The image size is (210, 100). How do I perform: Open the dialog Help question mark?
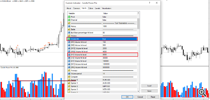coord(149,3)
